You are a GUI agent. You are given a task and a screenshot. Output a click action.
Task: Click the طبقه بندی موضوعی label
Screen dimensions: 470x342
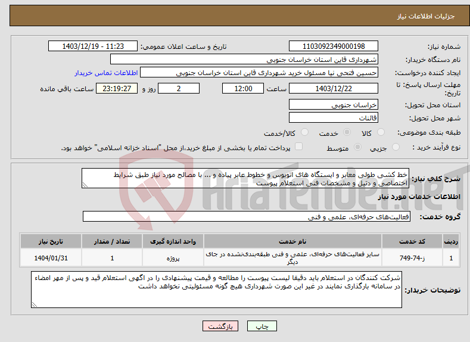(429, 132)
